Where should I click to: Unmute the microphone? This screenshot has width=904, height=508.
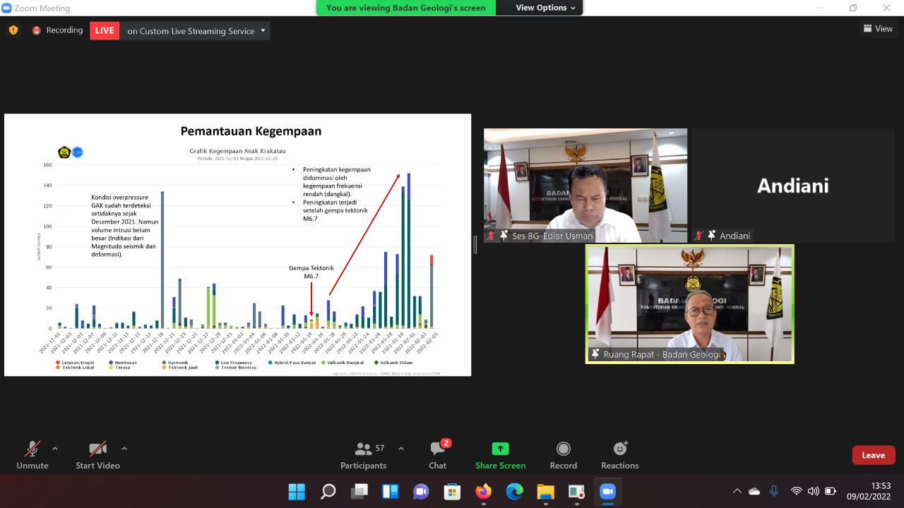[32, 455]
